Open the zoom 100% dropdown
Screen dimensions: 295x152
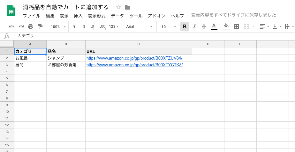(58, 27)
